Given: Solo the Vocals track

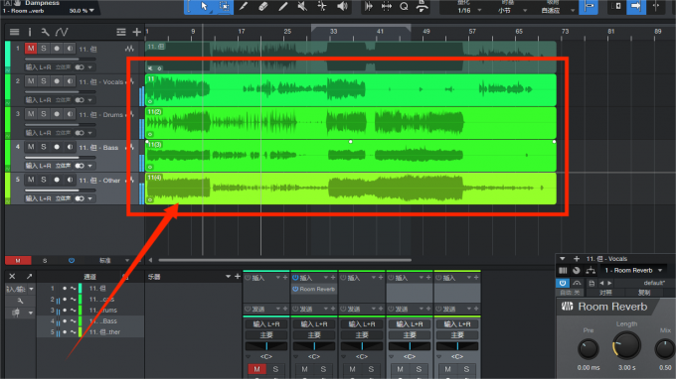Looking at the screenshot, I should 43,81.
